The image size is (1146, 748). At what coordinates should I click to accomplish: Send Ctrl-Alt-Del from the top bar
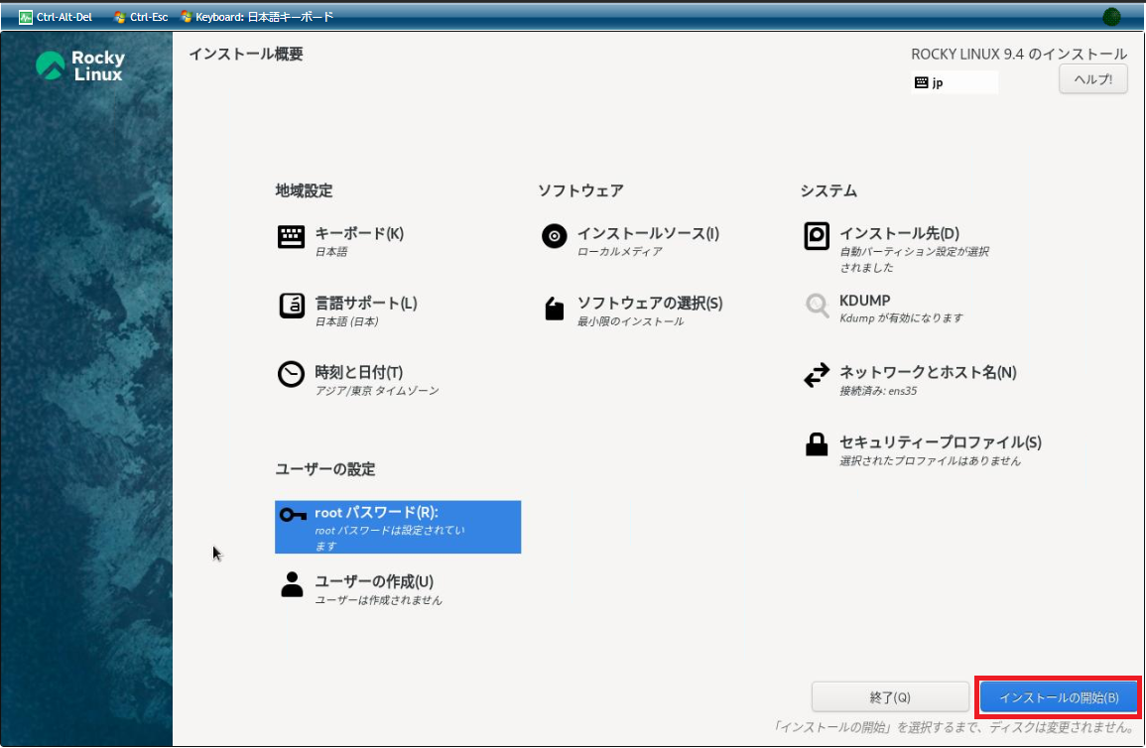56,17
